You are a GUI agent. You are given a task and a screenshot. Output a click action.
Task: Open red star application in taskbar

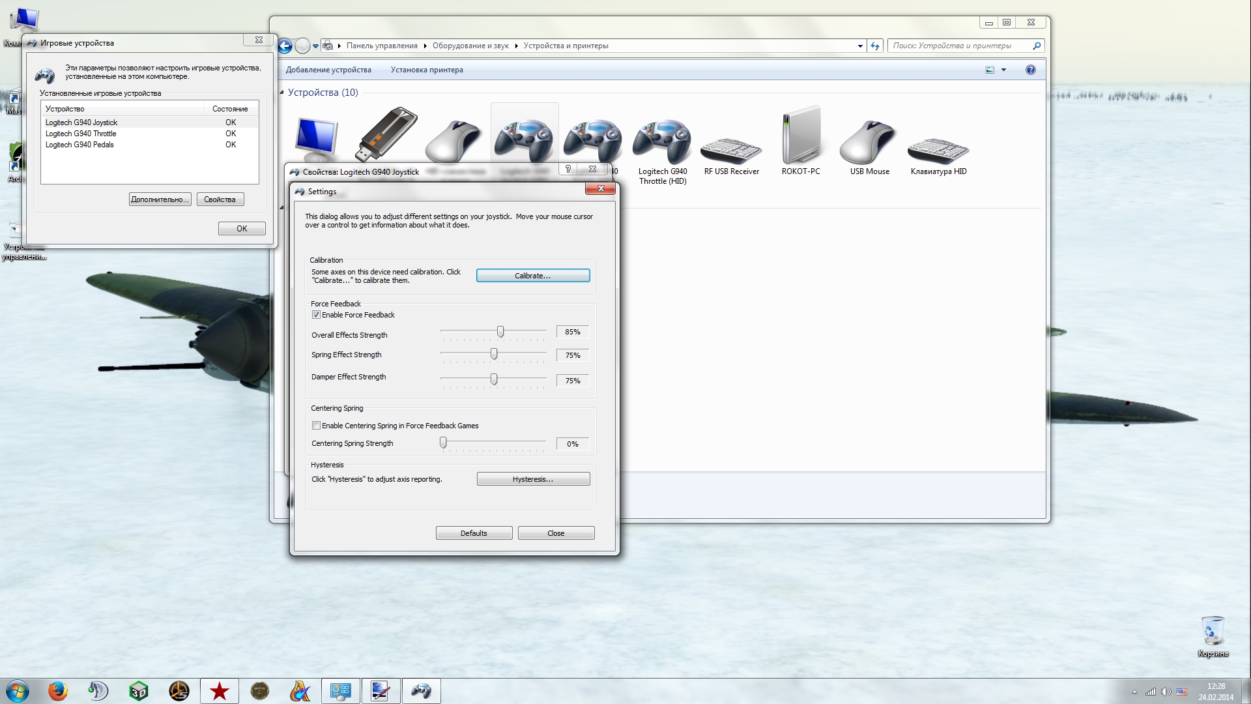[x=220, y=691]
